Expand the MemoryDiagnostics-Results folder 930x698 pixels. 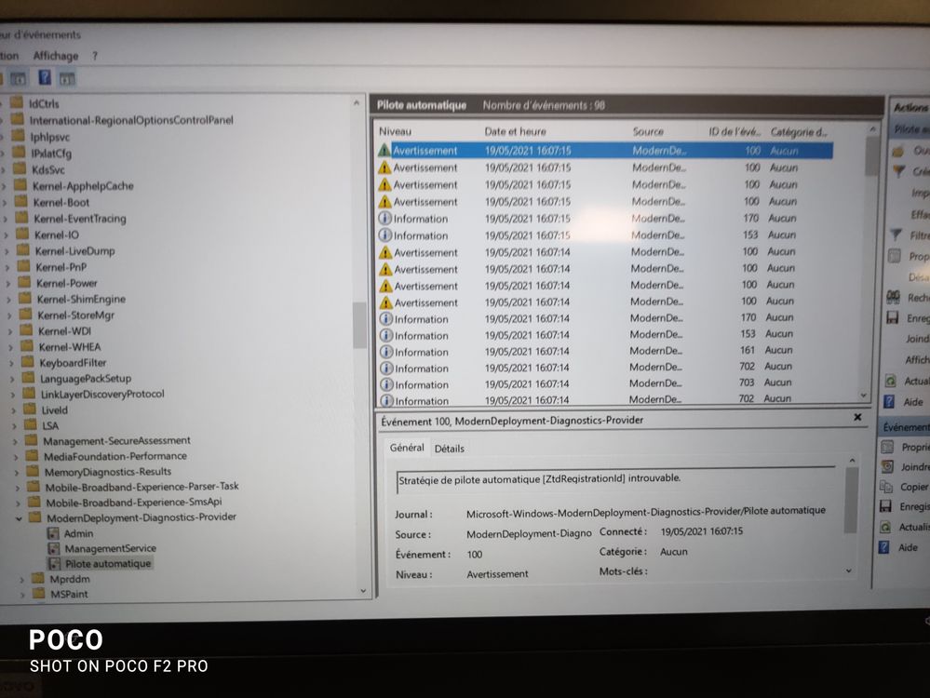tap(16, 472)
